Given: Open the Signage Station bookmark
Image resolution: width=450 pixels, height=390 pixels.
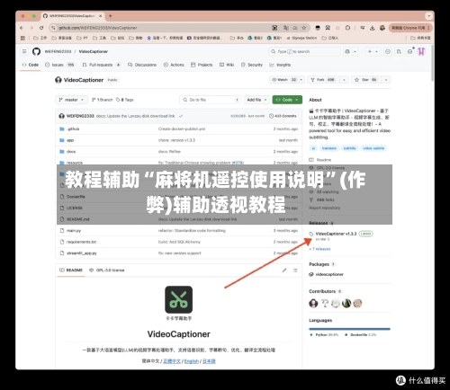Looking at the screenshot, I should coord(301,38).
